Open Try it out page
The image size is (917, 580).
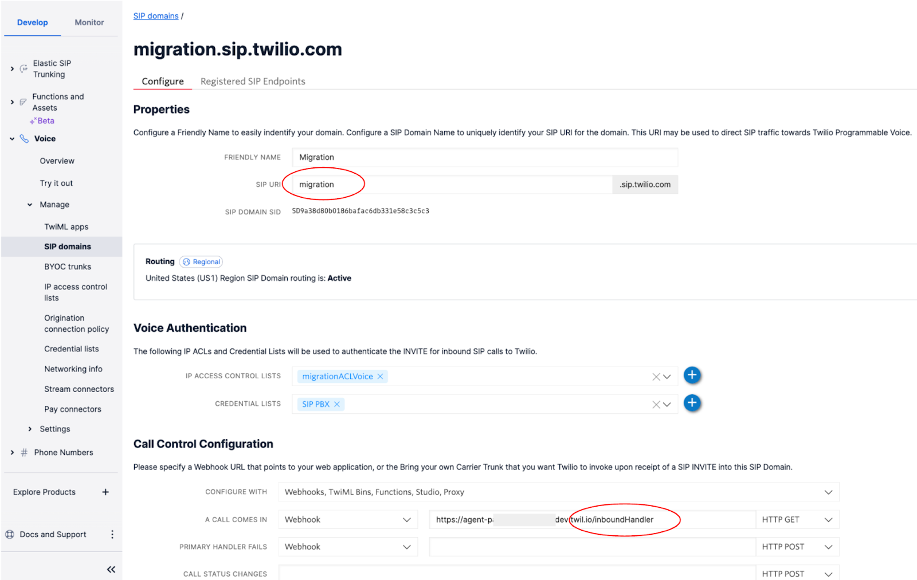click(56, 183)
